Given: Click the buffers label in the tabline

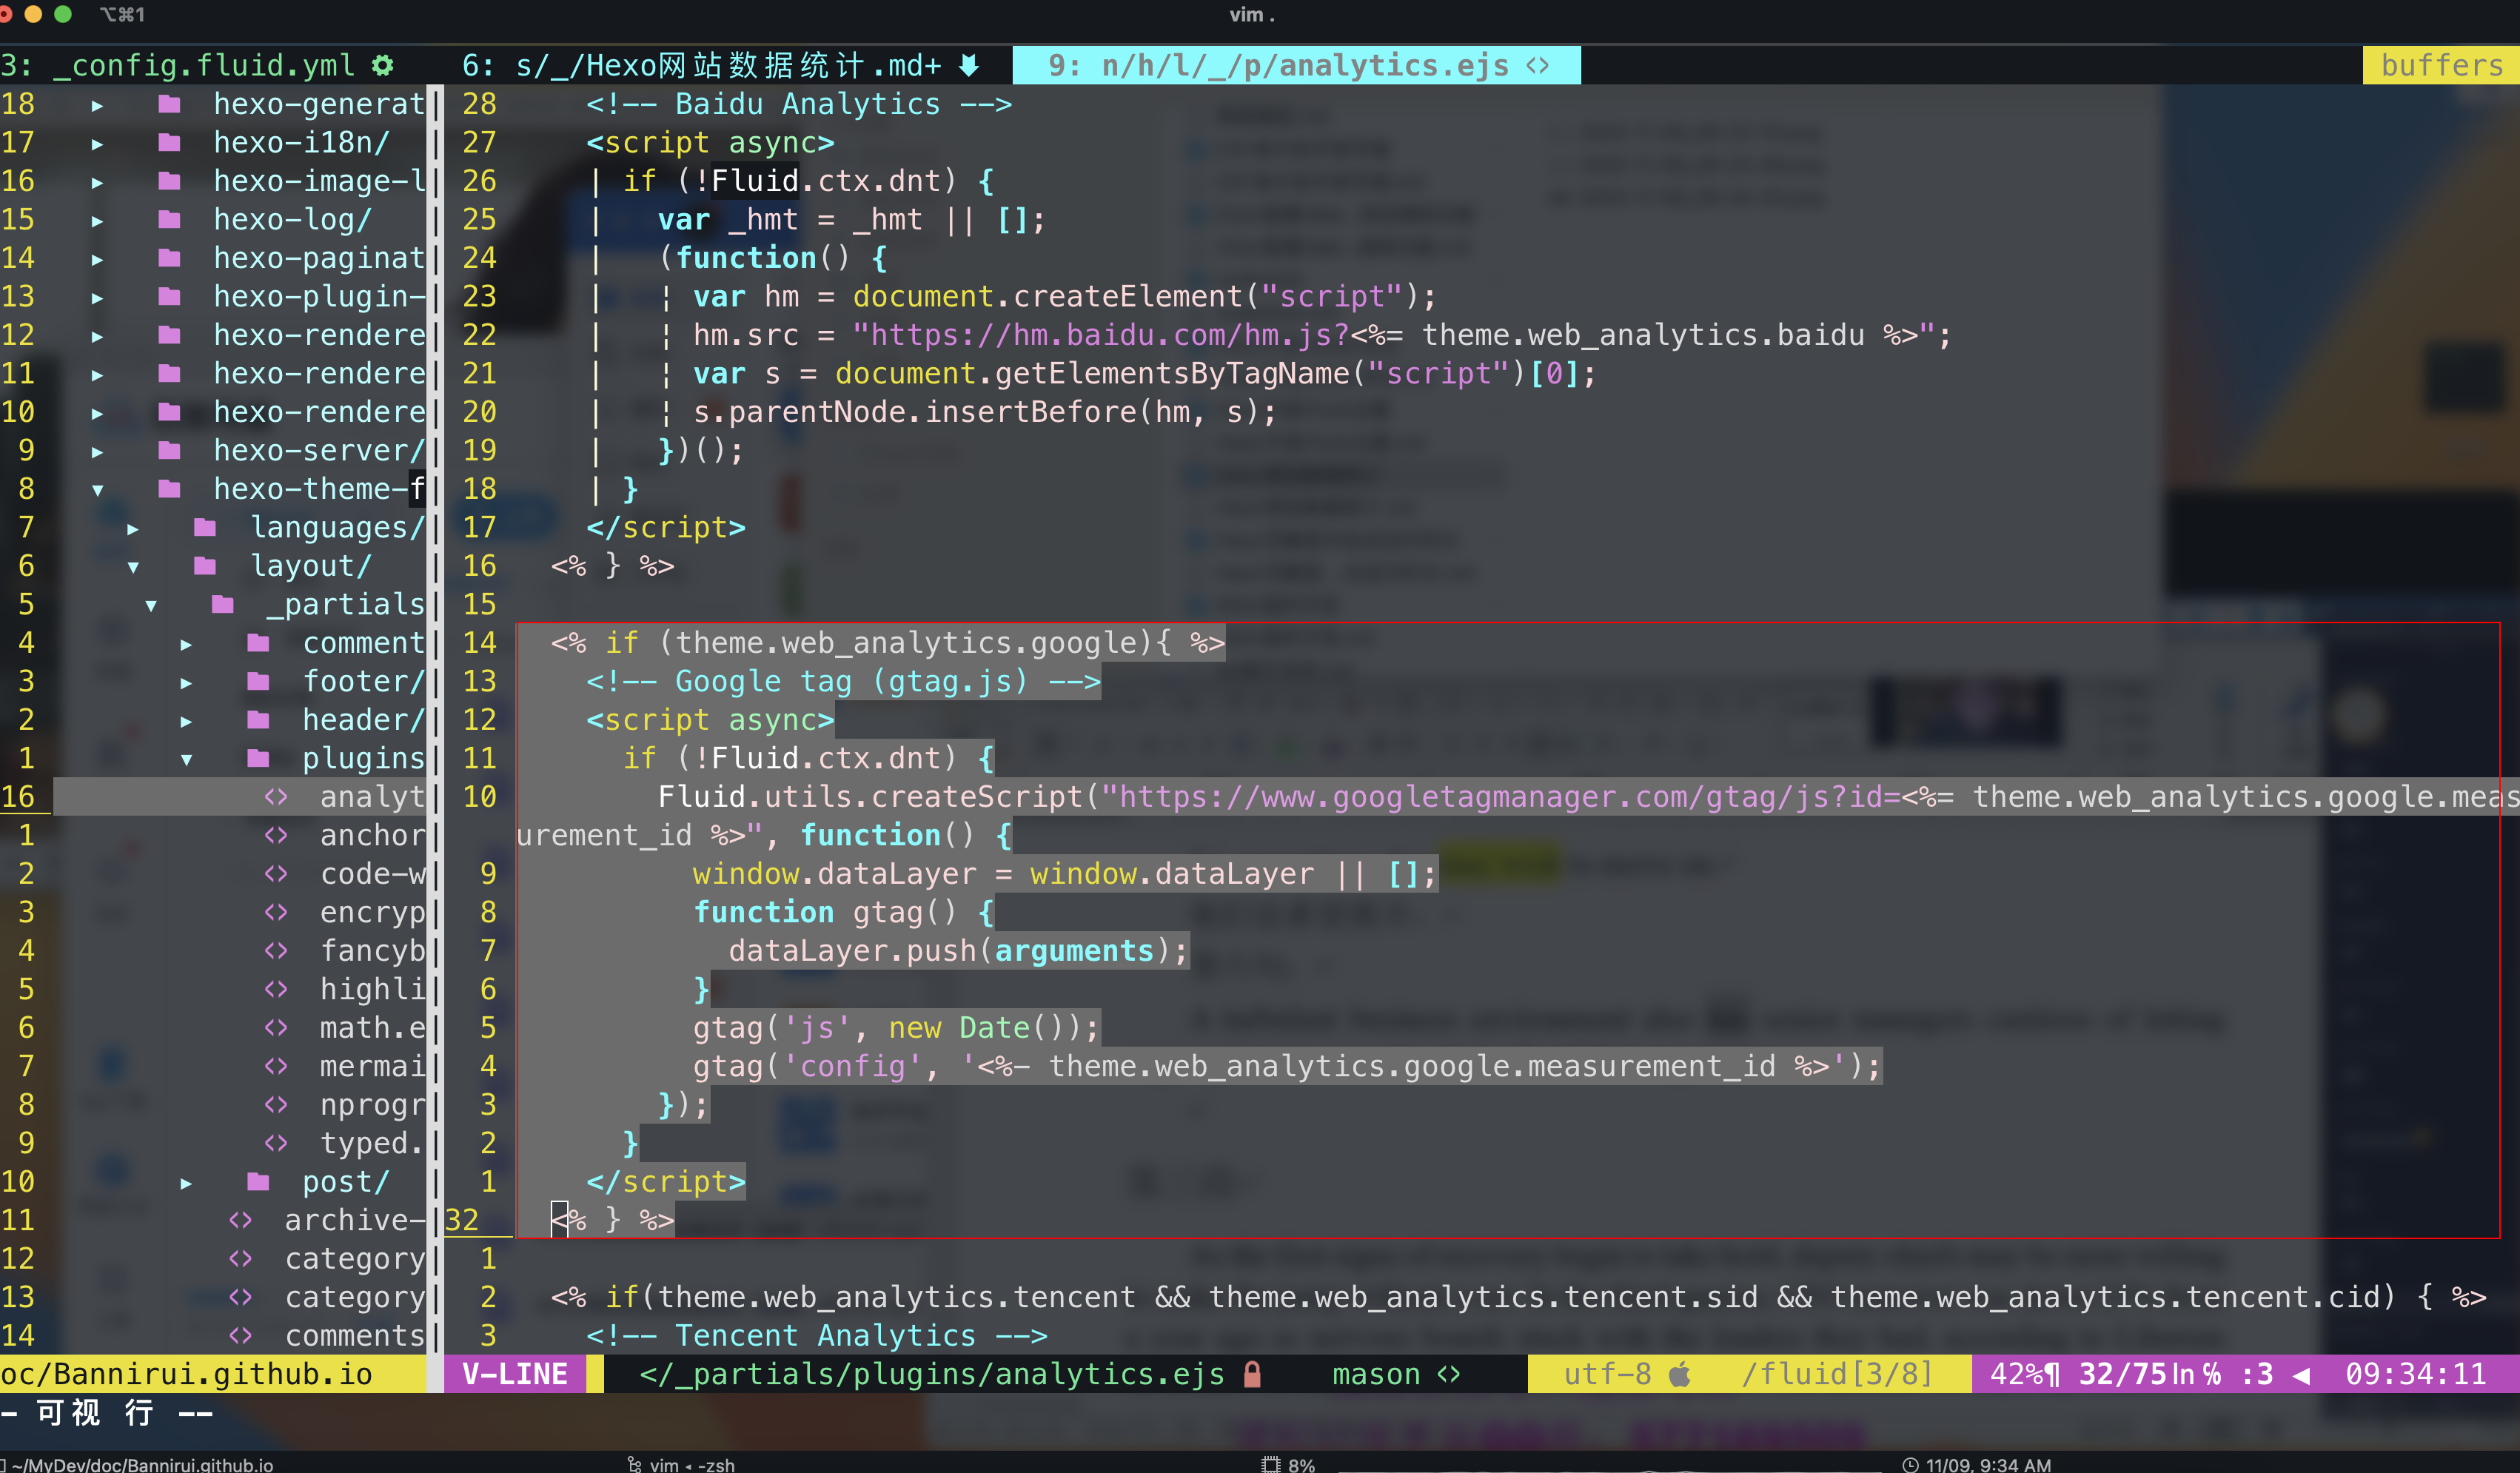Looking at the screenshot, I should (2441, 66).
